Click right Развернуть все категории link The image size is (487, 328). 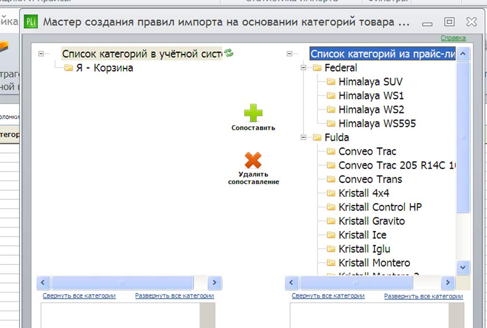(423, 296)
